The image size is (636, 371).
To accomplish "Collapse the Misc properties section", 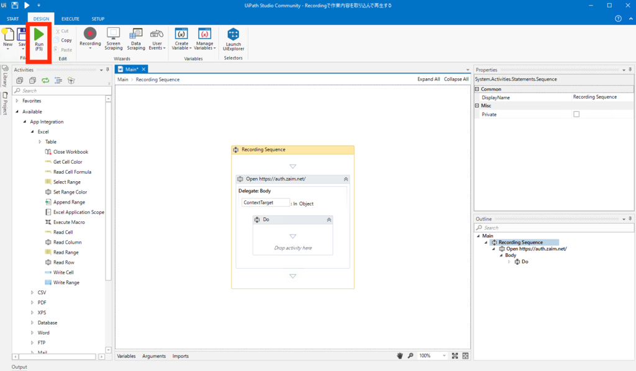I will point(477,105).
